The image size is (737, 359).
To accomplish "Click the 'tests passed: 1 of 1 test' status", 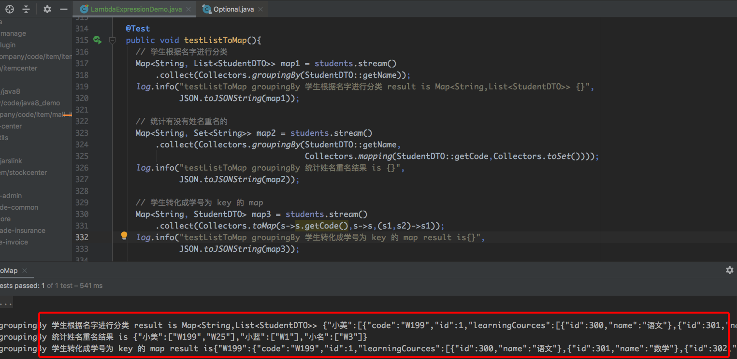I will pos(51,286).
